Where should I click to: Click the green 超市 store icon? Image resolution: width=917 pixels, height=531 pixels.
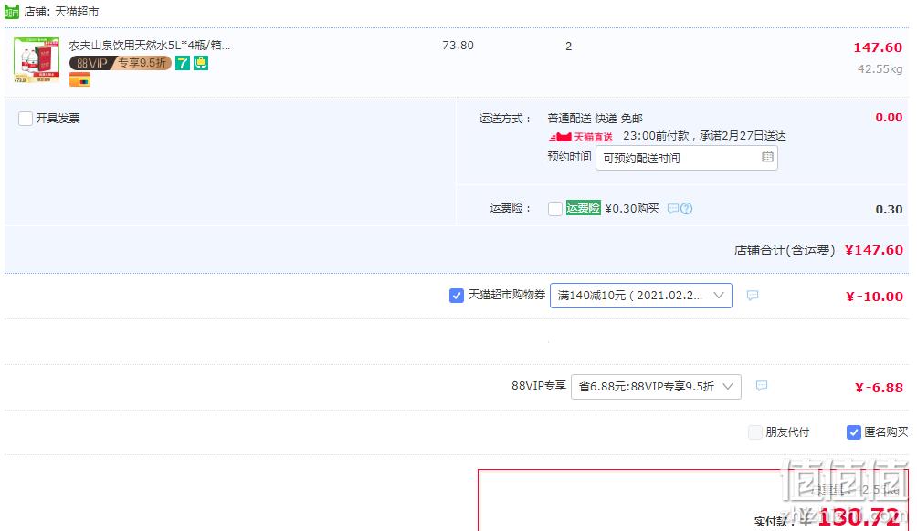pyautogui.click(x=12, y=12)
